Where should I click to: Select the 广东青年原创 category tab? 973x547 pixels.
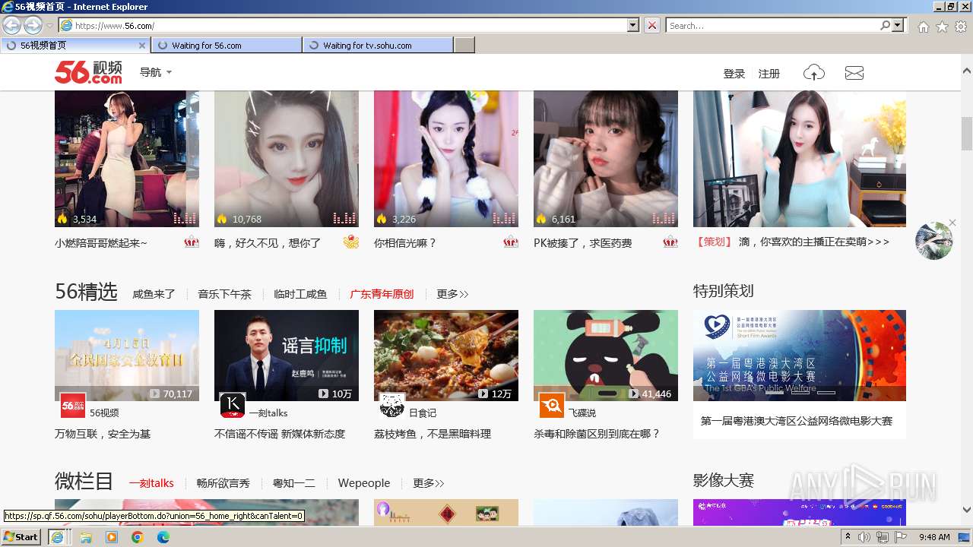pyautogui.click(x=382, y=294)
